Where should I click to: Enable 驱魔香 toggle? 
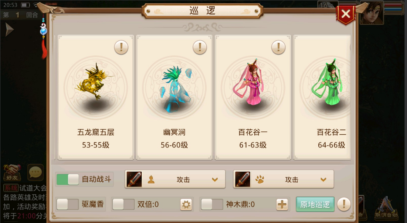pos(68,205)
